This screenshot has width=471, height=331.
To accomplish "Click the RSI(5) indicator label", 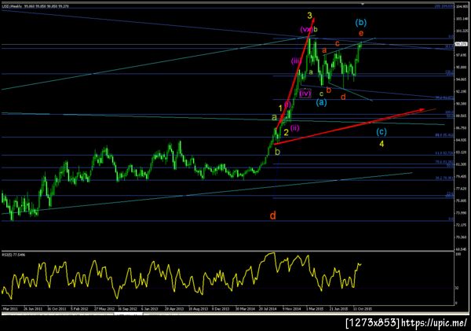I will (13, 255).
